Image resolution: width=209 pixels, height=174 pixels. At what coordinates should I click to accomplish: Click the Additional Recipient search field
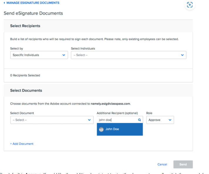(120, 120)
